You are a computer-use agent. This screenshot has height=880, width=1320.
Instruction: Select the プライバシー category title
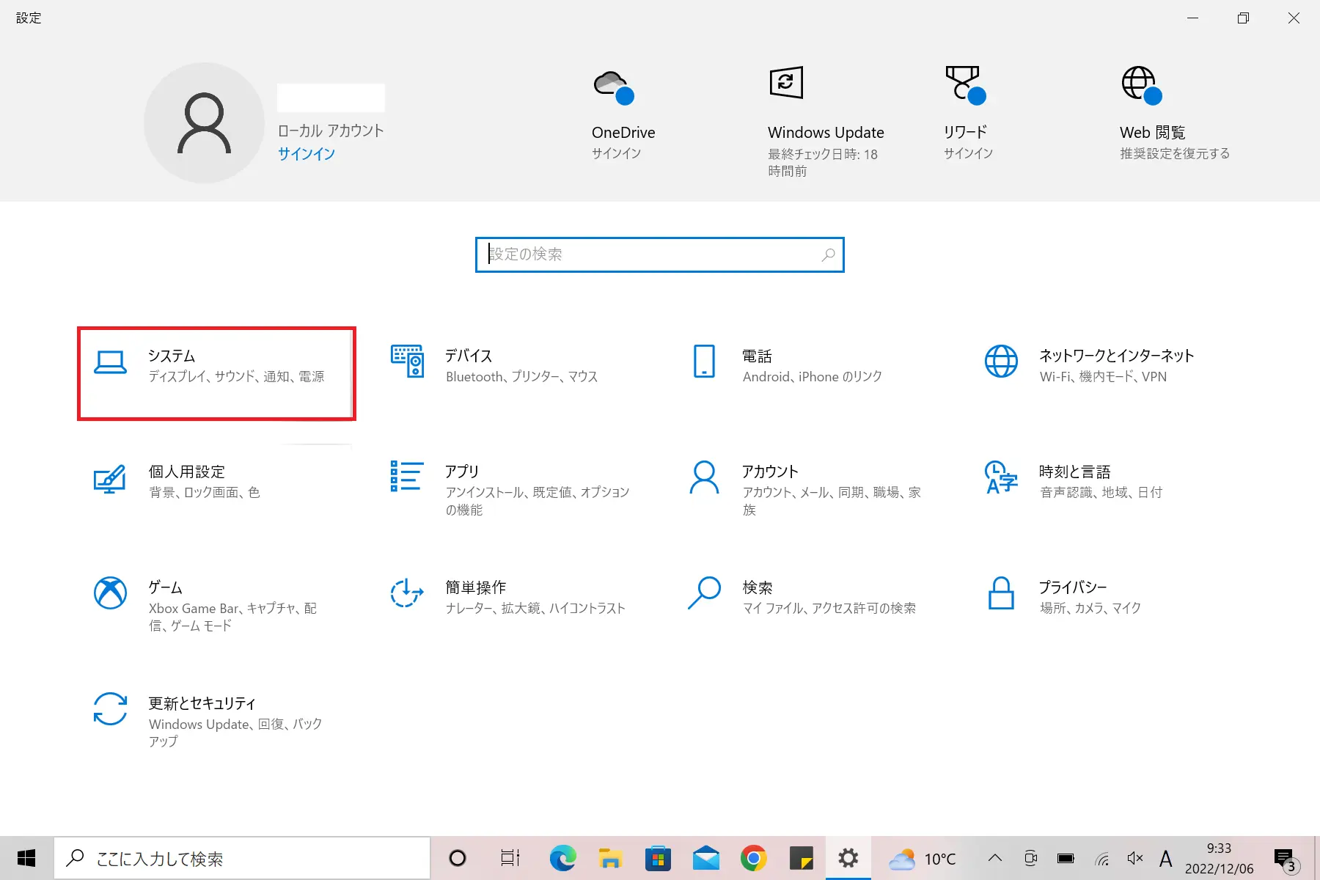[x=1073, y=587]
